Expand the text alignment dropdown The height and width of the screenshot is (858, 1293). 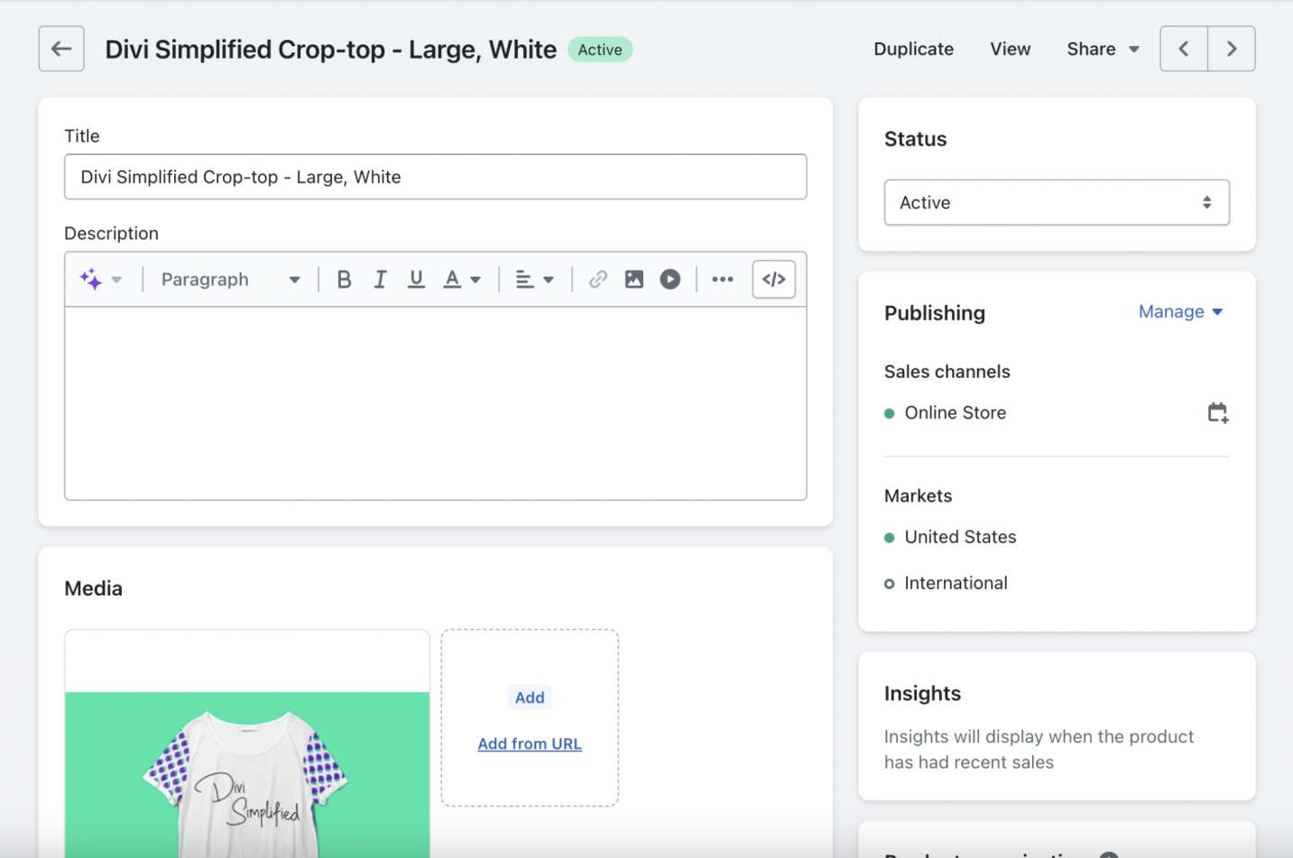click(534, 280)
